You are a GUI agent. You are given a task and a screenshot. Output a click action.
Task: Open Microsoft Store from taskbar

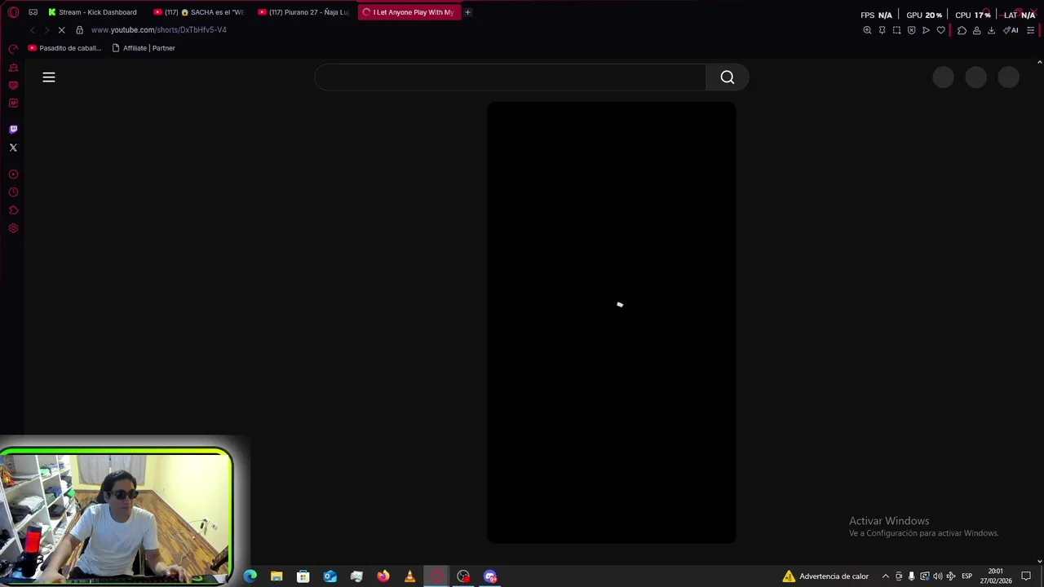pos(303,576)
